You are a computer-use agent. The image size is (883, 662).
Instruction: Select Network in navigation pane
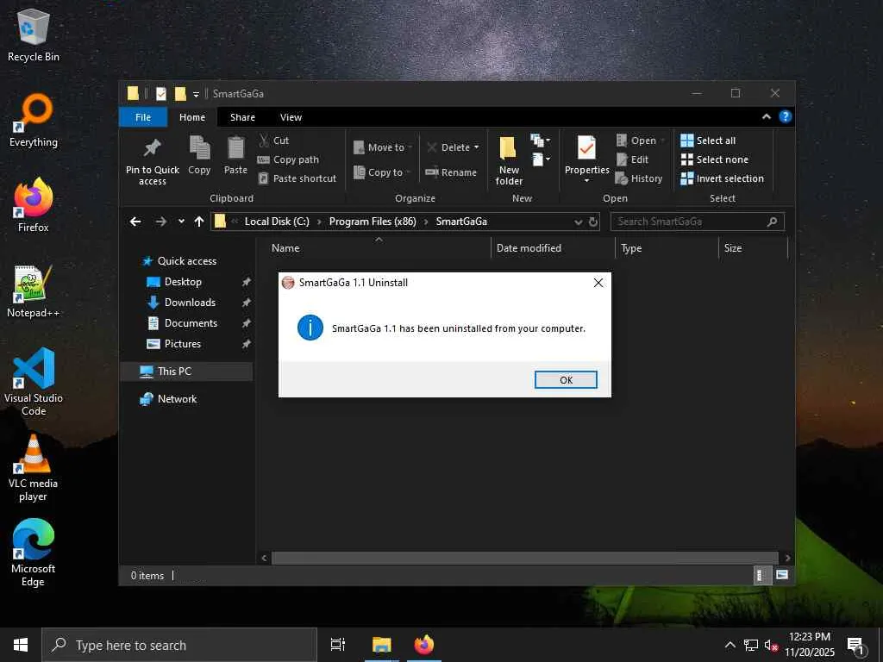coord(176,399)
